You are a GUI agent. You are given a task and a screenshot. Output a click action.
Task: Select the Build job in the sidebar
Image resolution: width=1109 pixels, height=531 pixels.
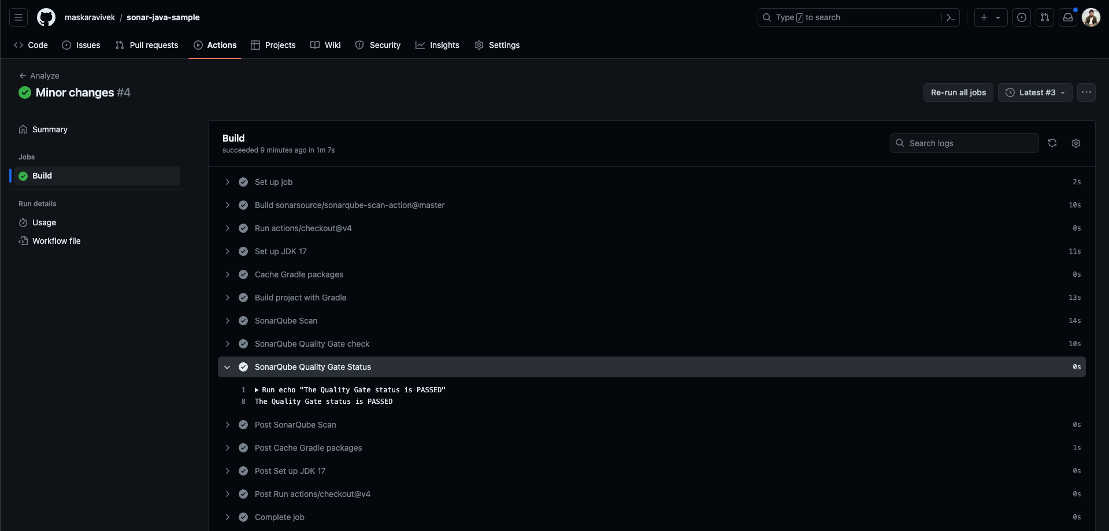42,175
